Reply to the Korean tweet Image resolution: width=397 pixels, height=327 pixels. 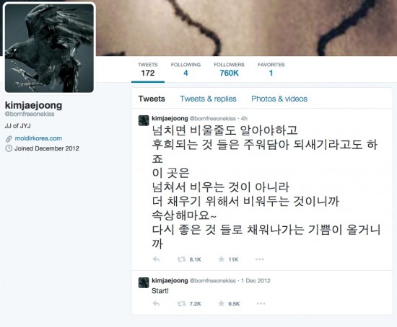tap(156, 259)
